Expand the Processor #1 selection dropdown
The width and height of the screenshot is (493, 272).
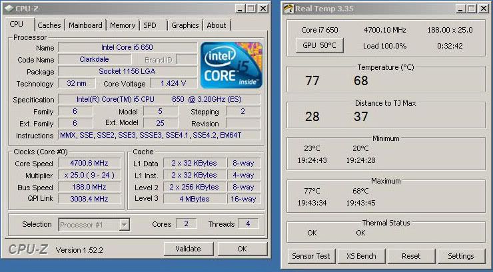click(125, 225)
